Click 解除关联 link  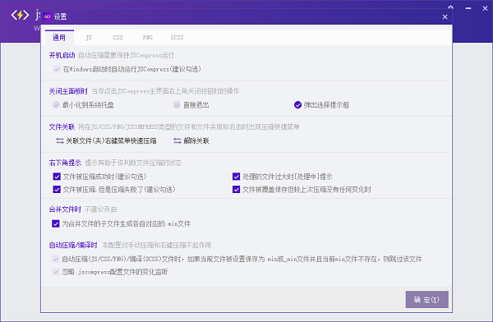[191, 141]
